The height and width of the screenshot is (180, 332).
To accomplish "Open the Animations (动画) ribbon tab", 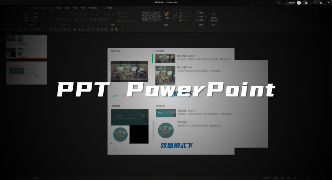I will point(45,8).
